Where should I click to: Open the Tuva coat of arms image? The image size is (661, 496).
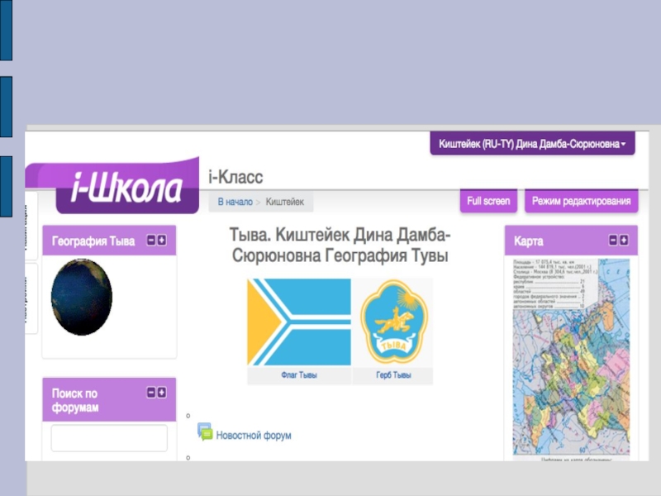(x=394, y=322)
